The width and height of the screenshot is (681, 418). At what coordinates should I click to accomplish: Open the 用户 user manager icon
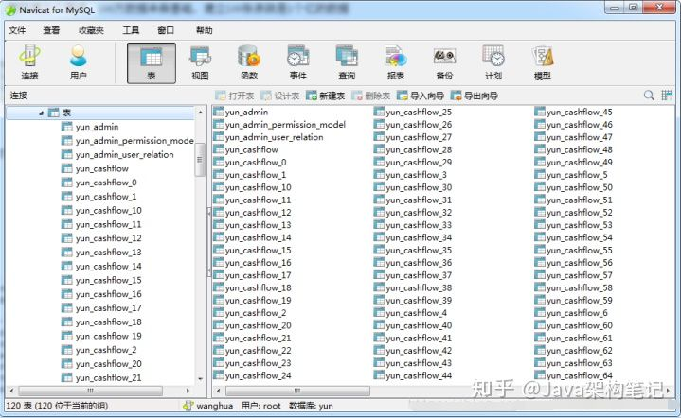point(79,63)
